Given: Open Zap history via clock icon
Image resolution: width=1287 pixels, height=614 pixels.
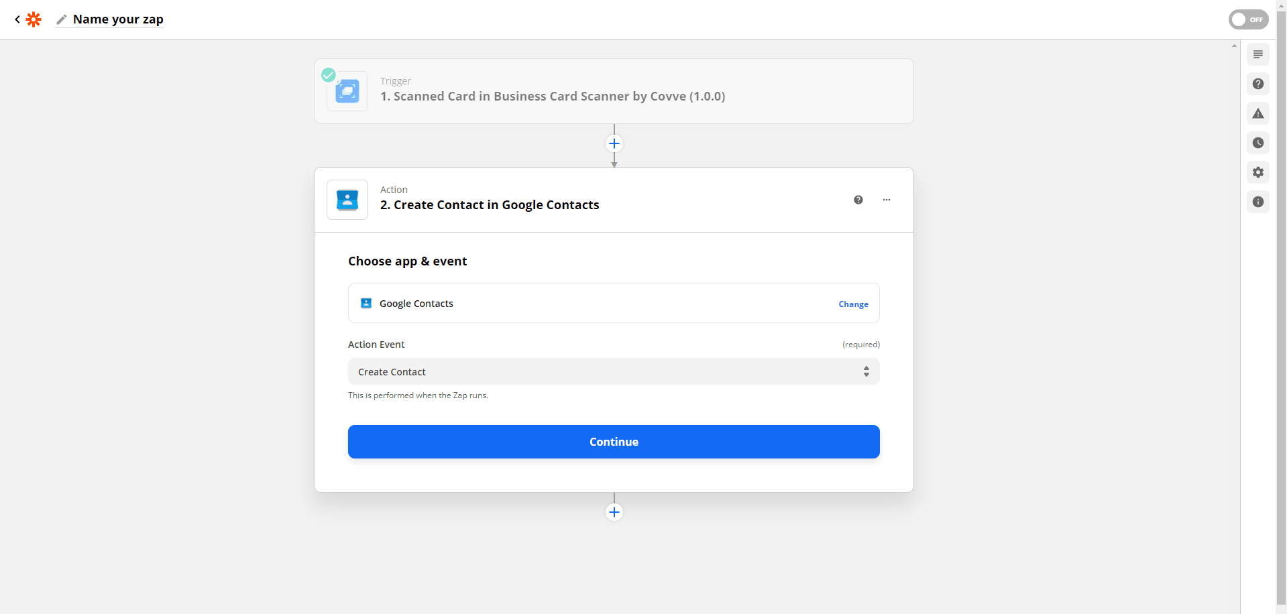Looking at the screenshot, I should pyautogui.click(x=1257, y=143).
